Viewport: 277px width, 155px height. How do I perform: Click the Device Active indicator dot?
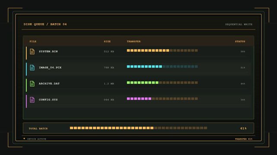coord(24,139)
